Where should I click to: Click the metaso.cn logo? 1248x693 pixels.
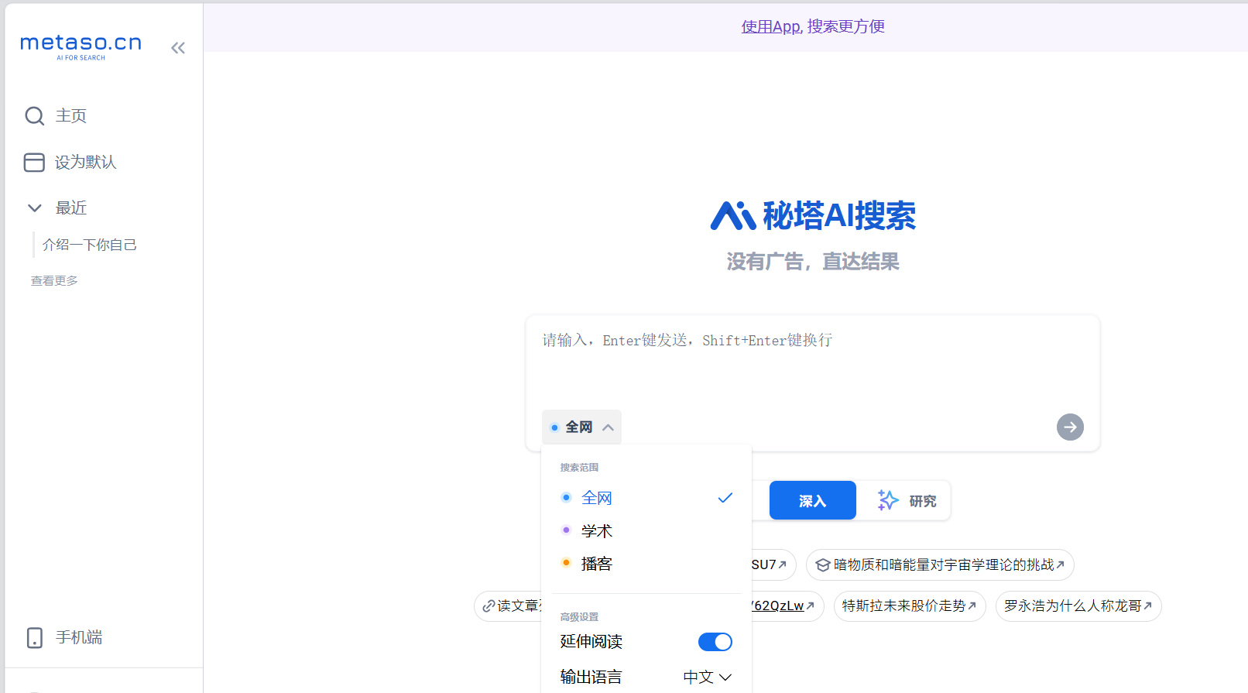point(81,46)
